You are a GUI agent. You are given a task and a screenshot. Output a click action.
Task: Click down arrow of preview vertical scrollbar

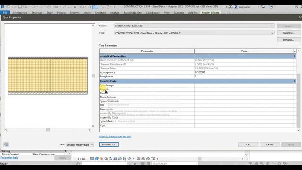point(93,126)
